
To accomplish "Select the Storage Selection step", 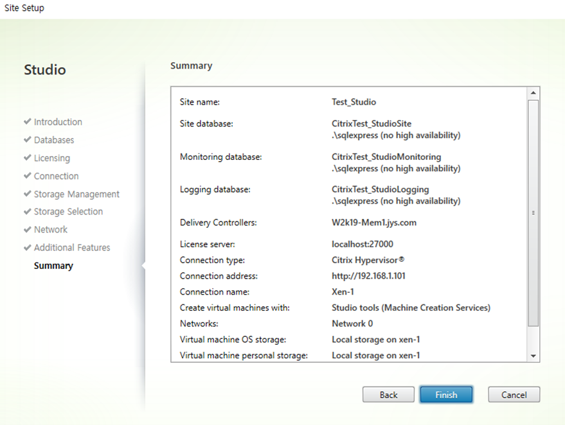I will (x=69, y=212).
